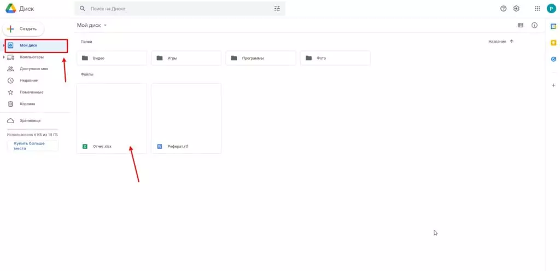
Task: Switch to list layout view icon
Action: point(521,25)
